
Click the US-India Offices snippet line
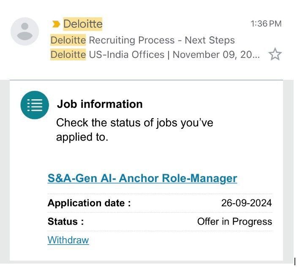[x=126, y=54]
